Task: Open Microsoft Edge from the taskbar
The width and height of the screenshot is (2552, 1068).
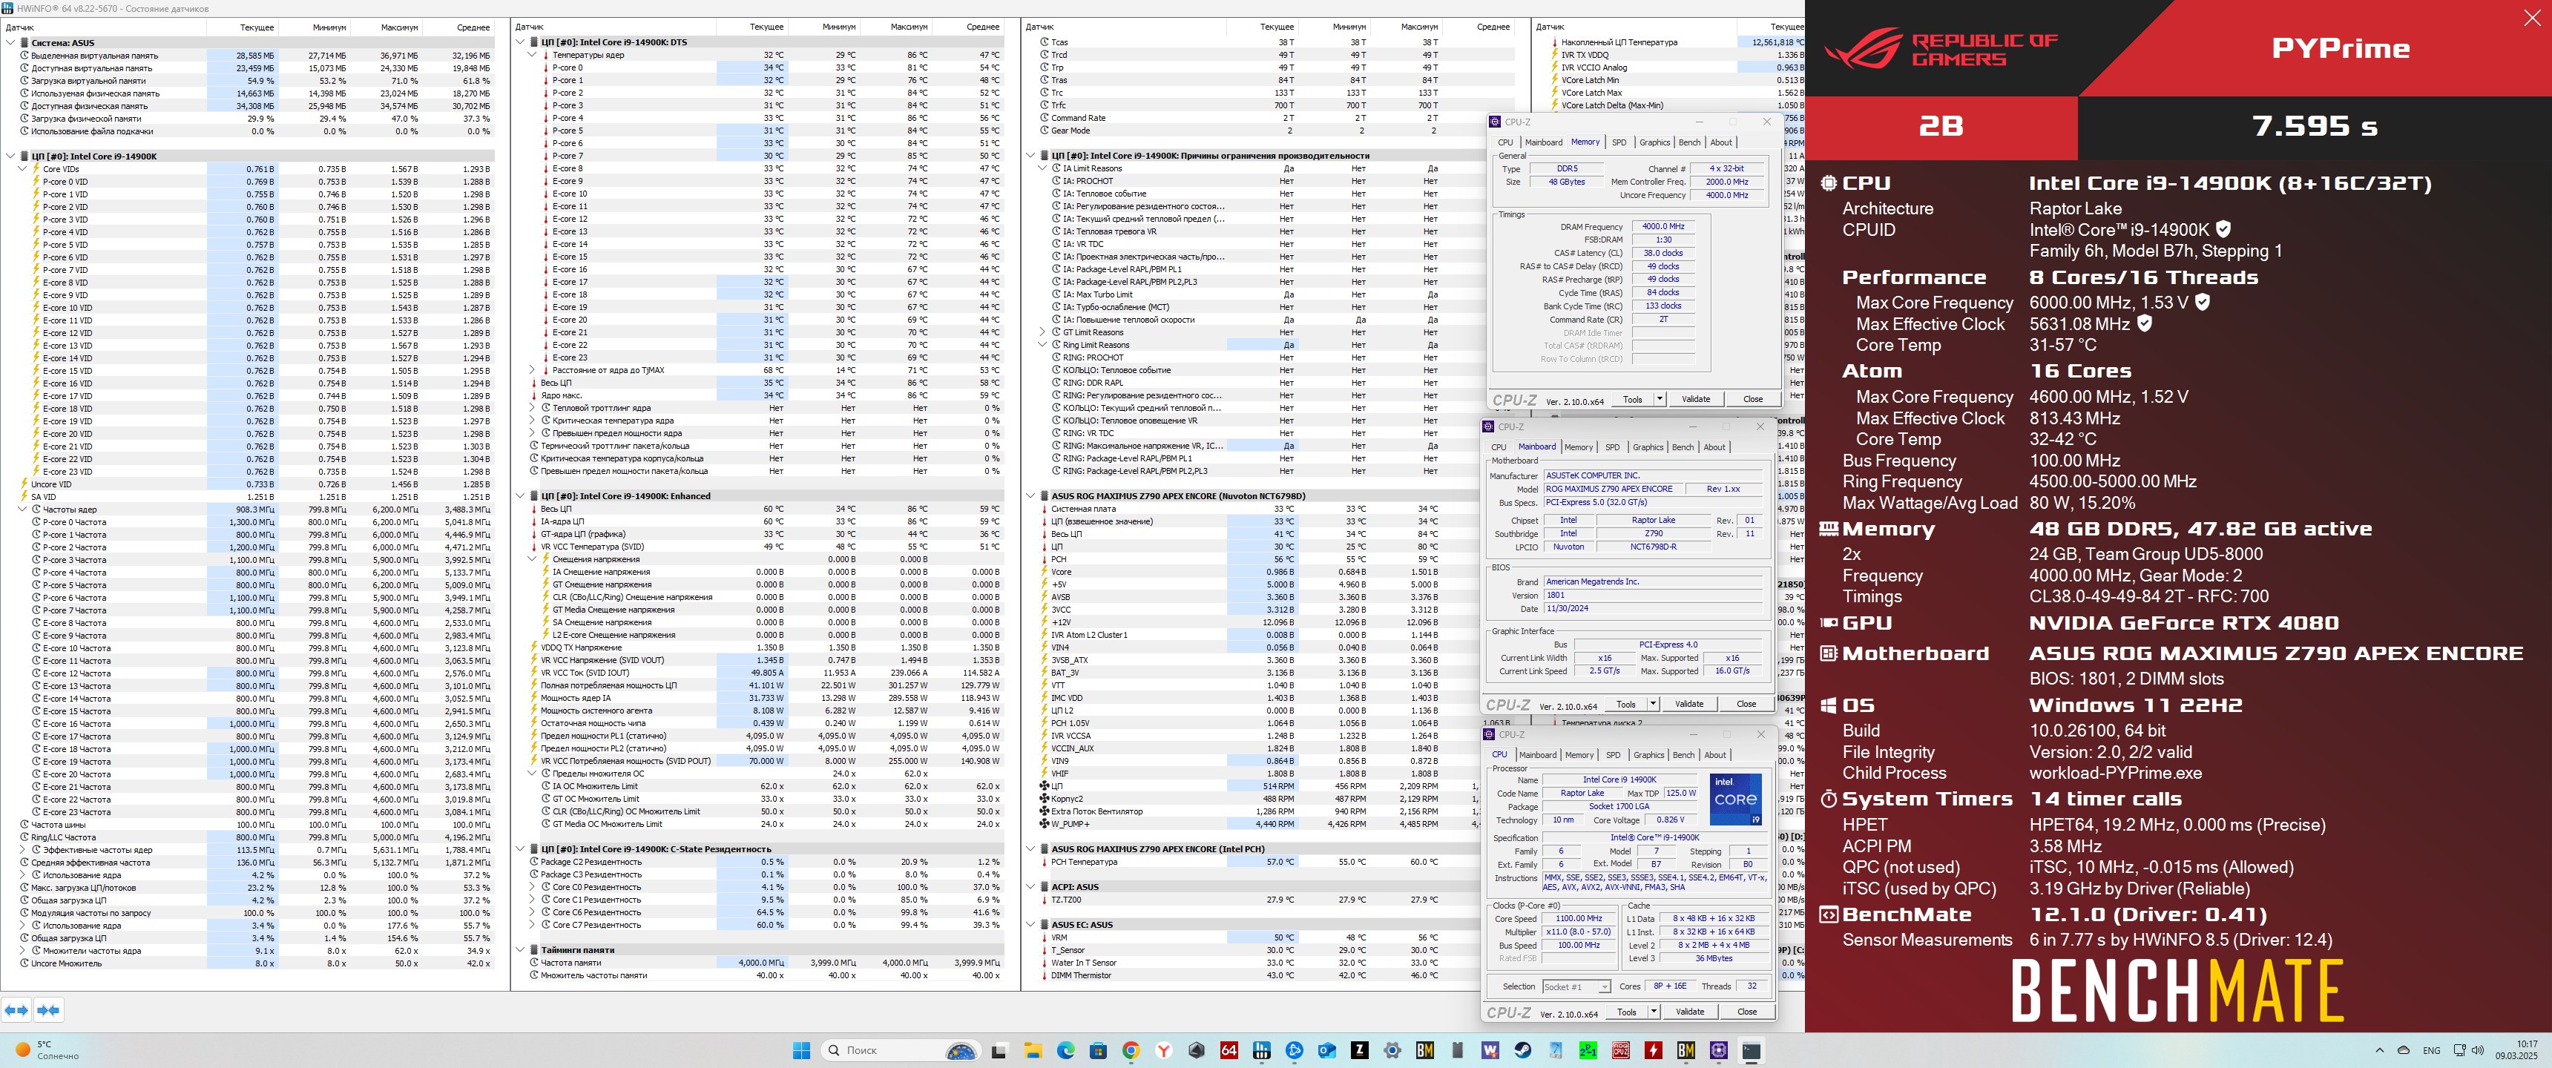Action: coord(1065,1050)
